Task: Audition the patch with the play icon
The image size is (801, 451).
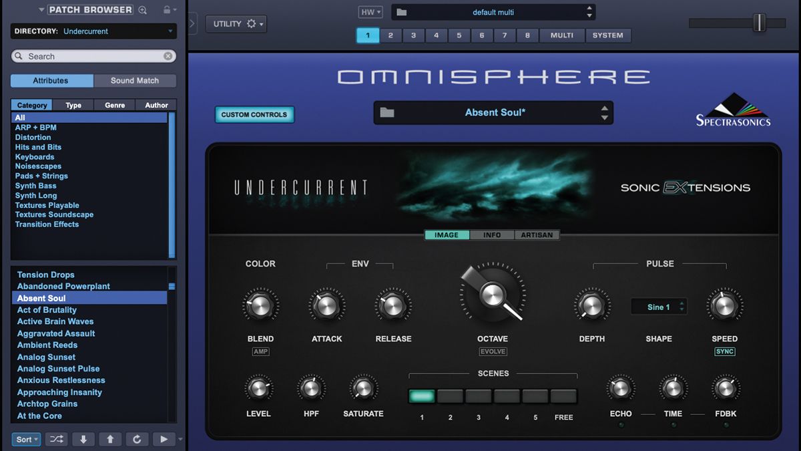Action: click(163, 439)
